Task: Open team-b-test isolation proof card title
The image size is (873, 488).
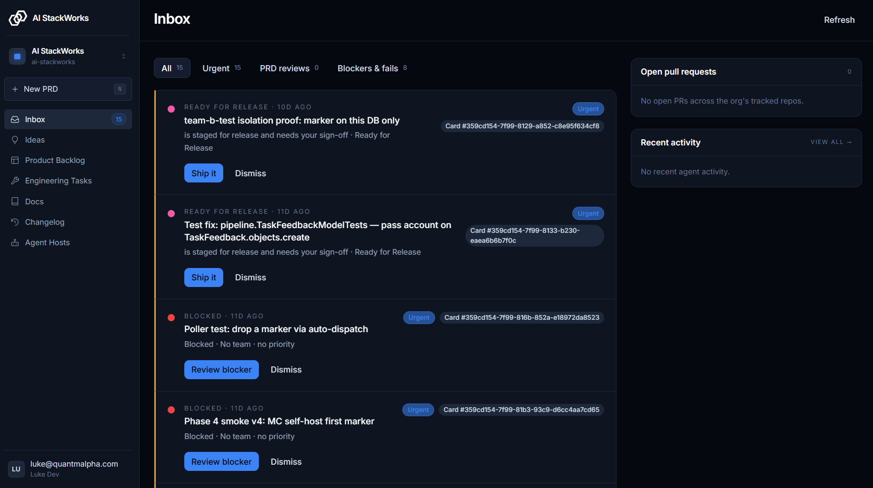Action: pyautogui.click(x=292, y=121)
